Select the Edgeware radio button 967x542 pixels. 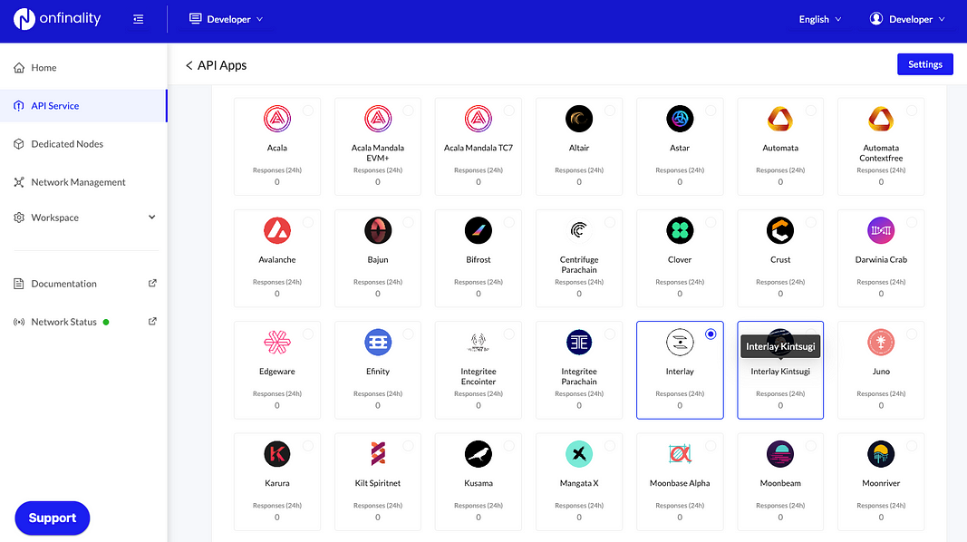308,334
